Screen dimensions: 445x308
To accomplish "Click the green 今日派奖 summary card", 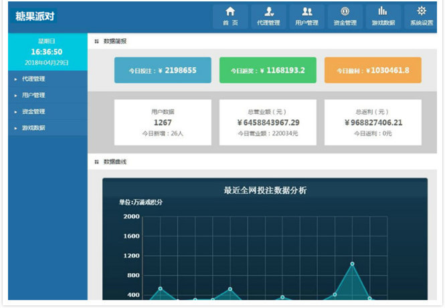I will click(x=268, y=70).
